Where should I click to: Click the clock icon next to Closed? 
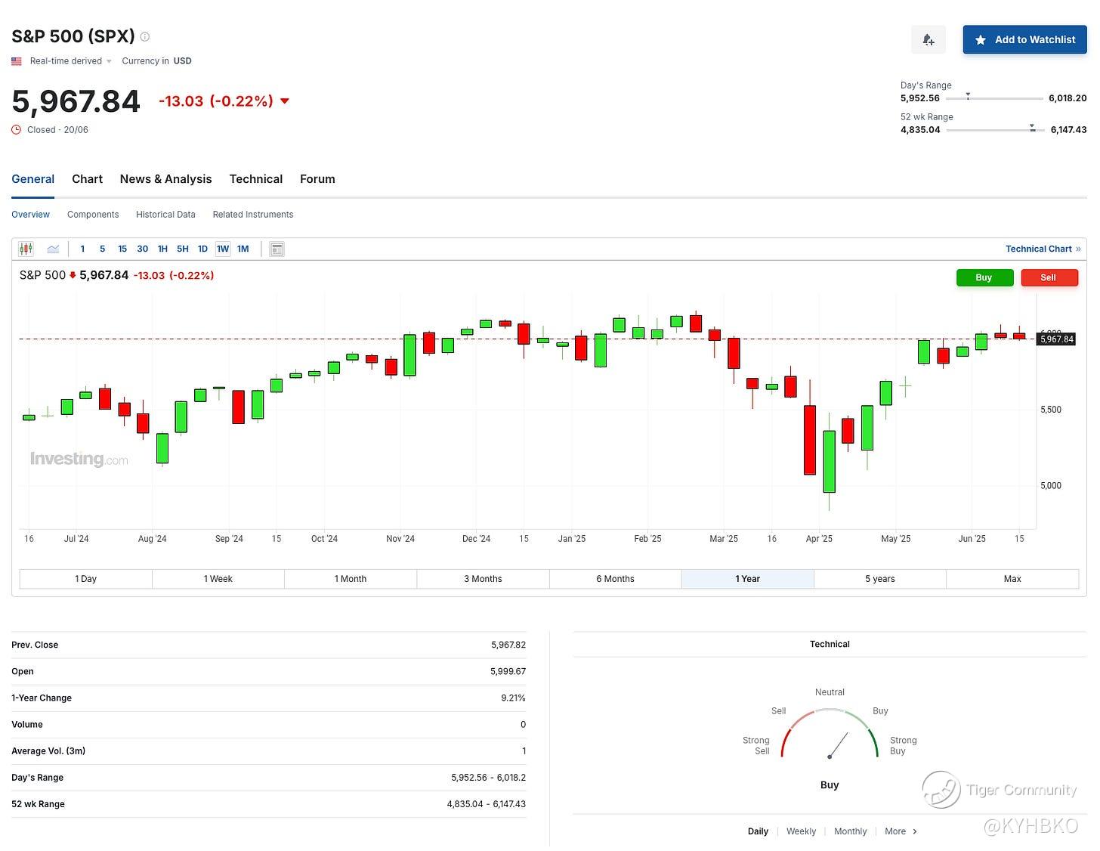tap(17, 130)
